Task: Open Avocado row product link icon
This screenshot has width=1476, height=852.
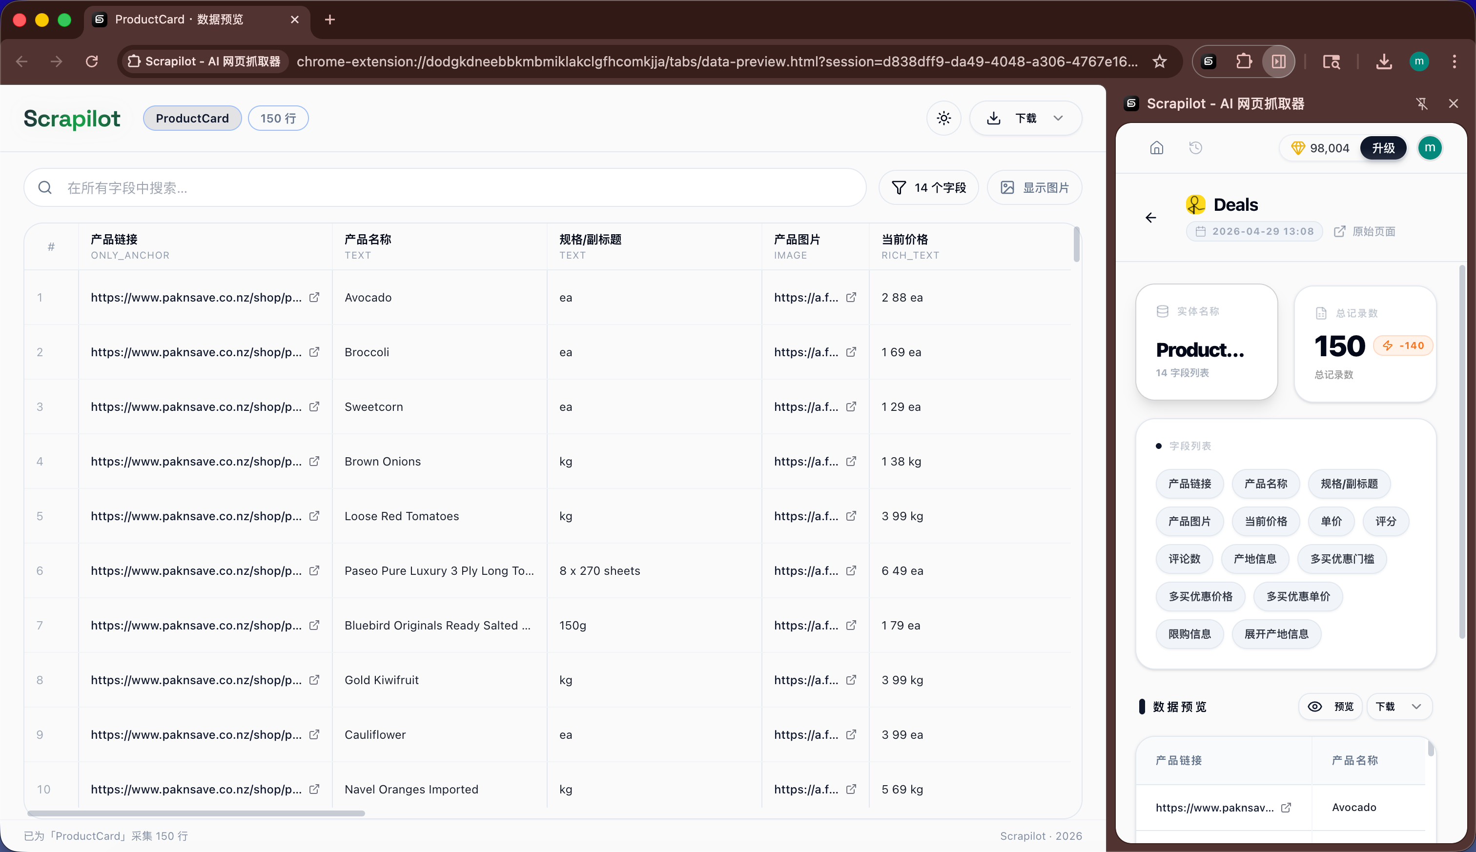Action: click(x=314, y=297)
